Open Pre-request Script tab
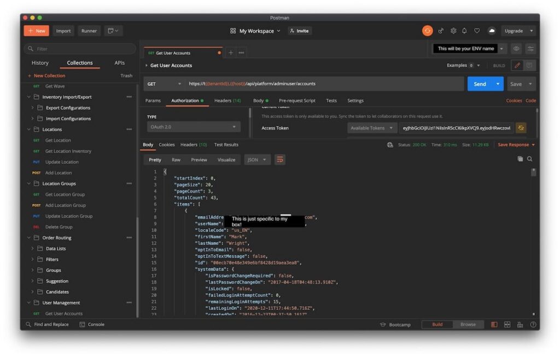560x357 pixels. coord(297,101)
